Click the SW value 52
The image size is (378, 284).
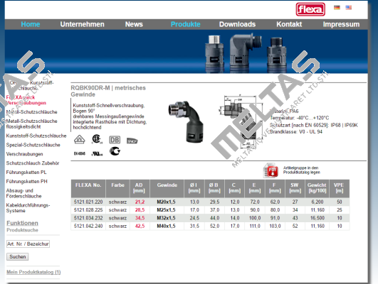[295, 226]
